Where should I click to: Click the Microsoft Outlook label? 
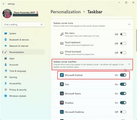click(x=74, y=75)
